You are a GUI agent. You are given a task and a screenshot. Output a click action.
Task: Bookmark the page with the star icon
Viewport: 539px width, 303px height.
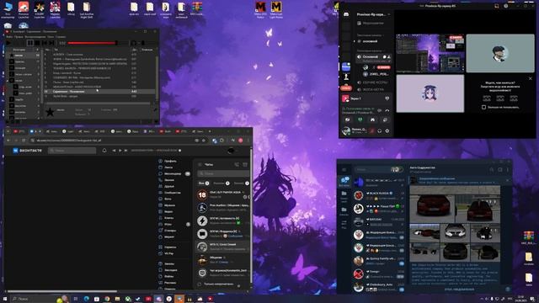(x=203, y=141)
